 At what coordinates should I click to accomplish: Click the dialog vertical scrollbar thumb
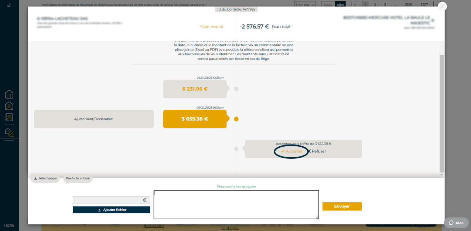(442, 113)
